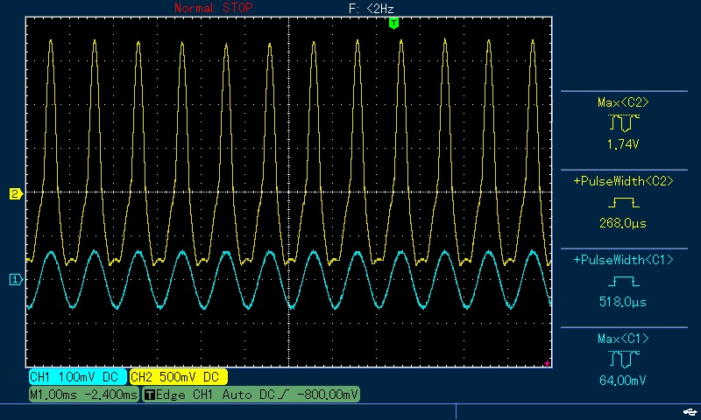
Task: Open CH2 500mV DC channel settings
Action: [179, 377]
